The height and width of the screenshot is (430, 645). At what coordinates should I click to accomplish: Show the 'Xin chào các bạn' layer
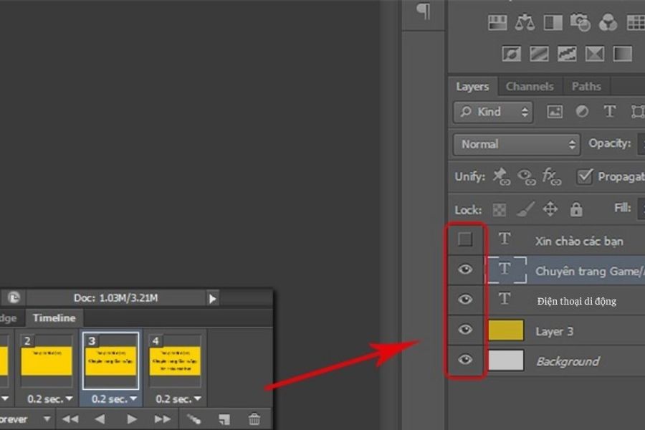[x=465, y=239]
